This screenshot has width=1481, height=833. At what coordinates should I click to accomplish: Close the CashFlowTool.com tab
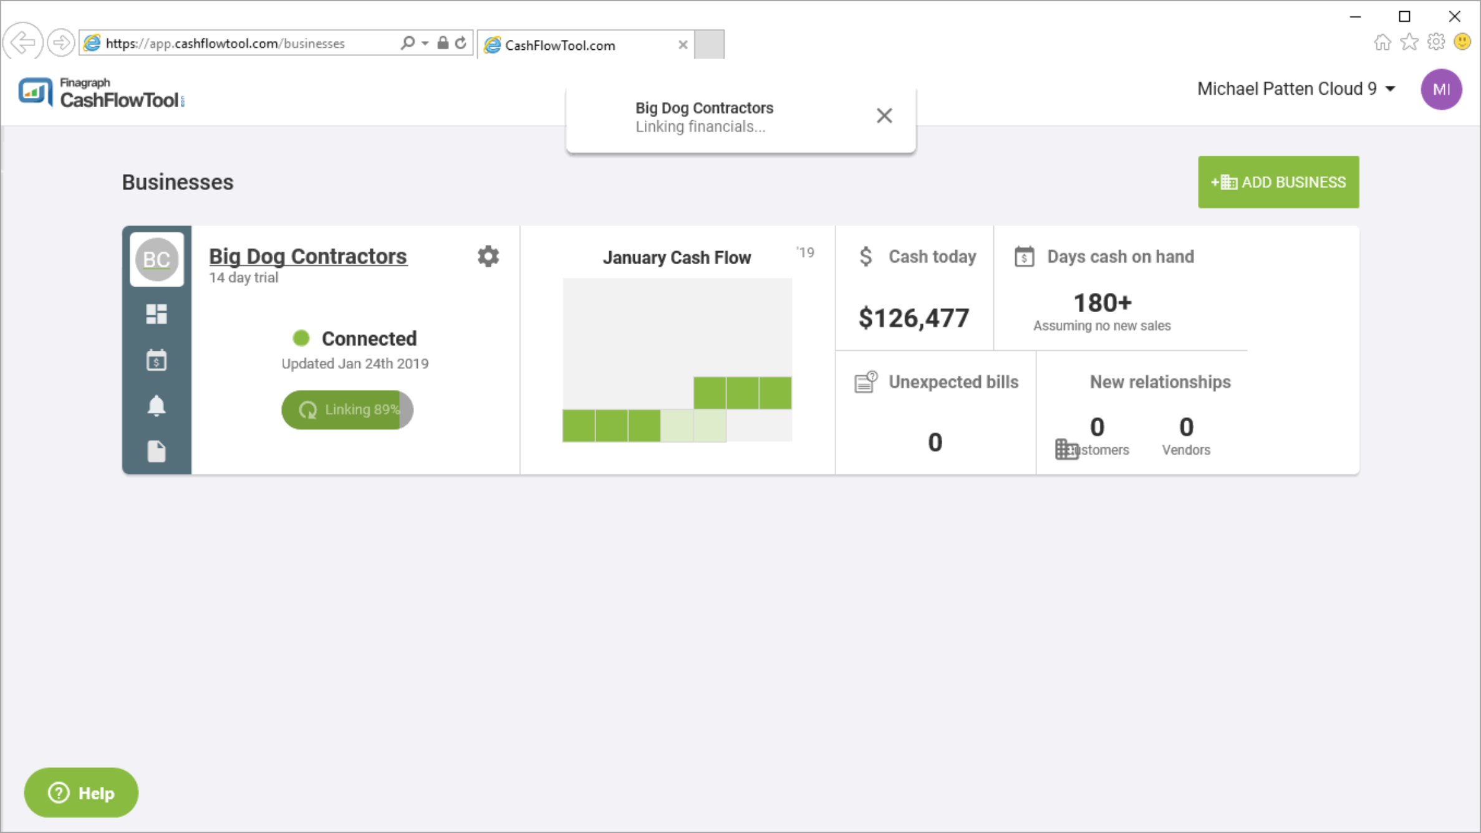683,45
